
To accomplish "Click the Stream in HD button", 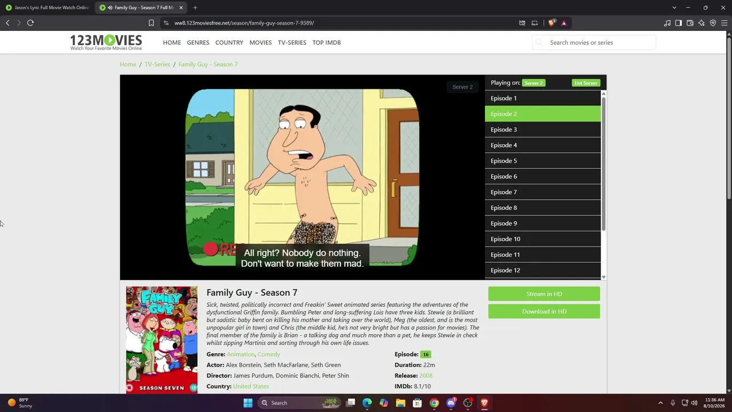I will pos(544,294).
